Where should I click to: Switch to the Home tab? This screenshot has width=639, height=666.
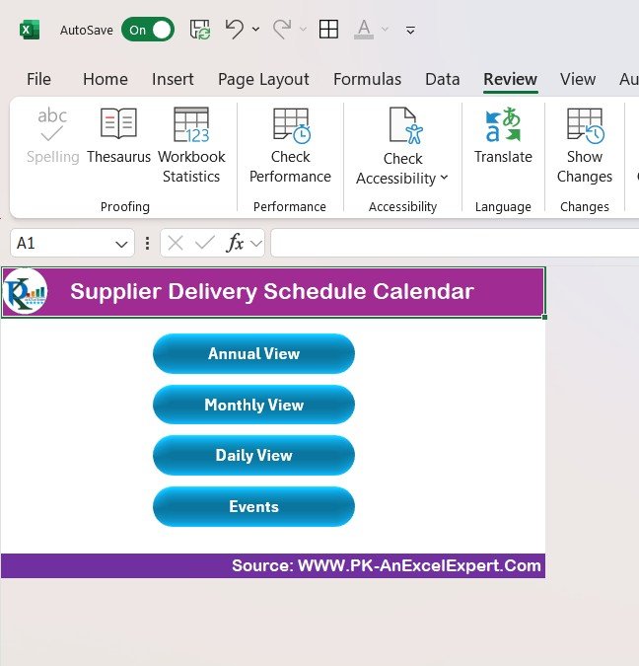point(106,79)
